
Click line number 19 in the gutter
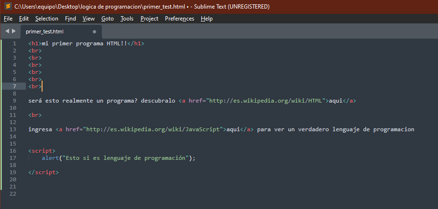pos(13,172)
